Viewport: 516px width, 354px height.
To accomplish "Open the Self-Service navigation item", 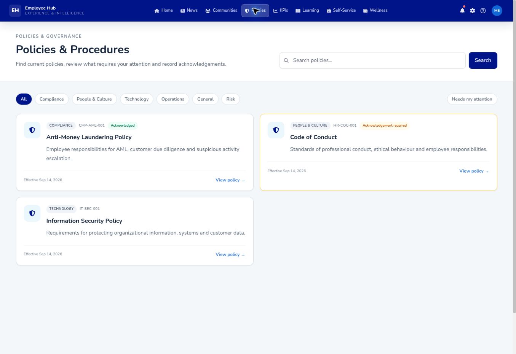I will 341,11.
